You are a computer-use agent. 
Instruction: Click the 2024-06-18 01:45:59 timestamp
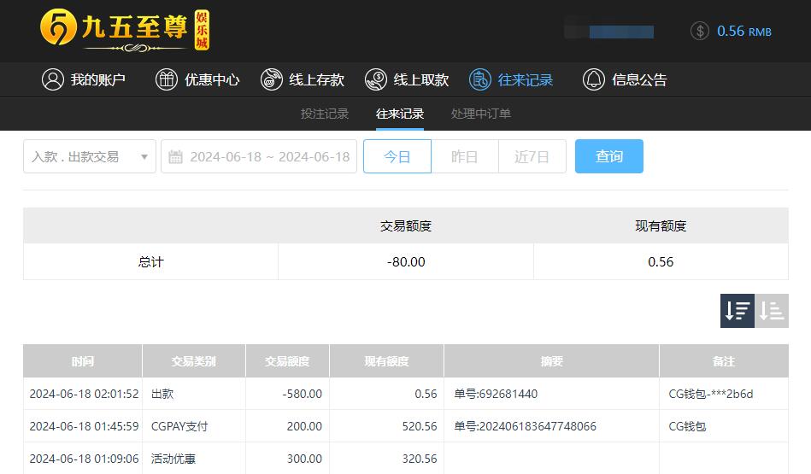pos(84,426)
